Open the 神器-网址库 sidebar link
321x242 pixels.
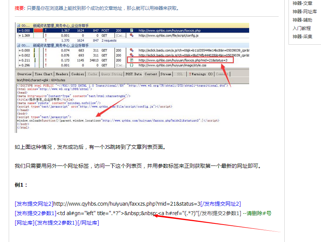click(304, 12)
